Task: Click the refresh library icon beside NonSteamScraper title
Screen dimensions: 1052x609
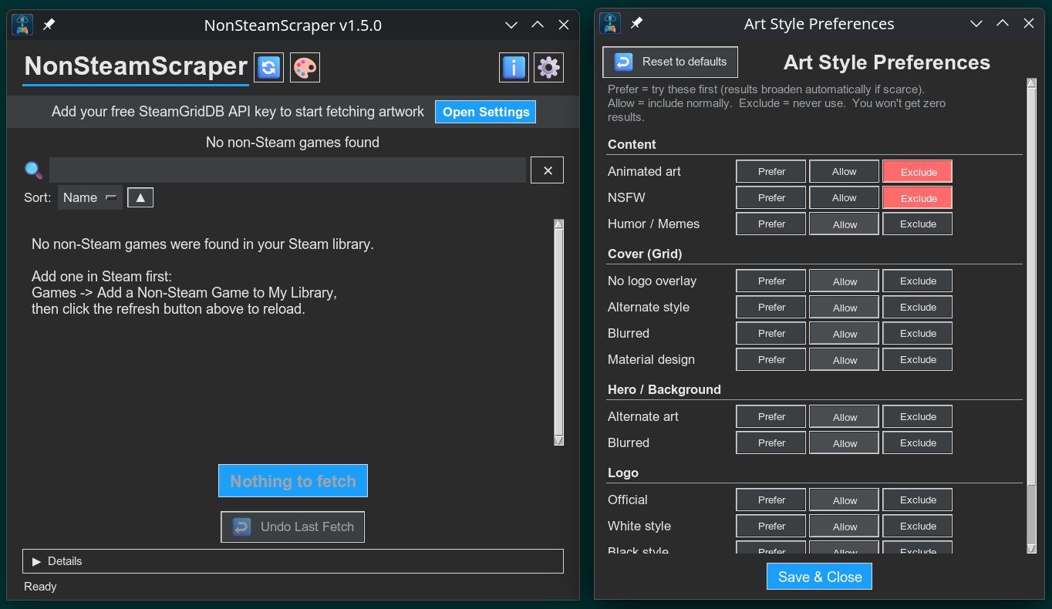Action: 268,67
